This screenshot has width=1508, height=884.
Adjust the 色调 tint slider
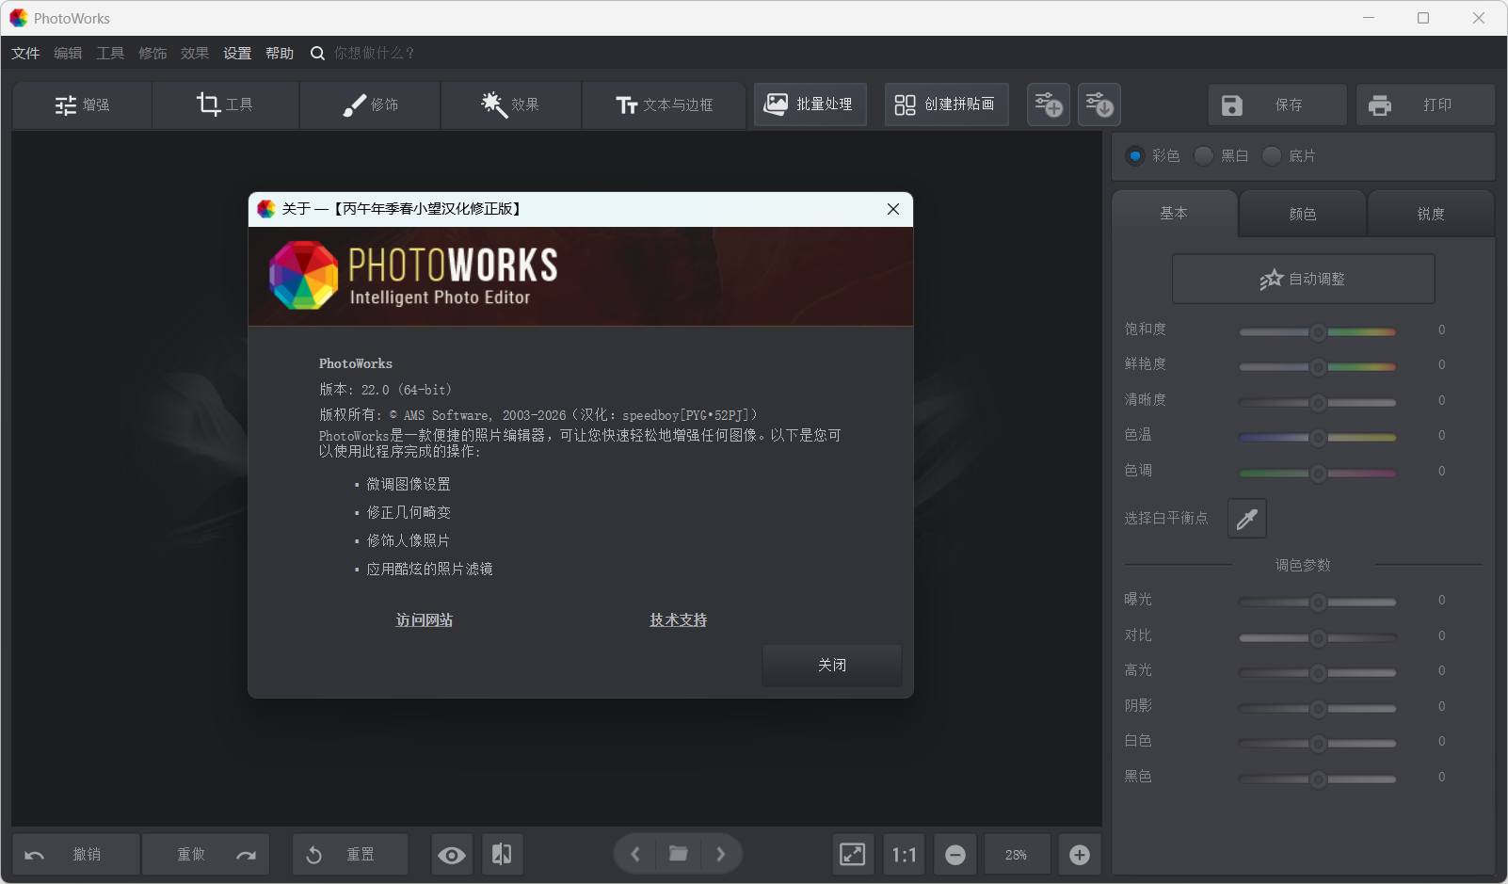(x=1318, y=473)
